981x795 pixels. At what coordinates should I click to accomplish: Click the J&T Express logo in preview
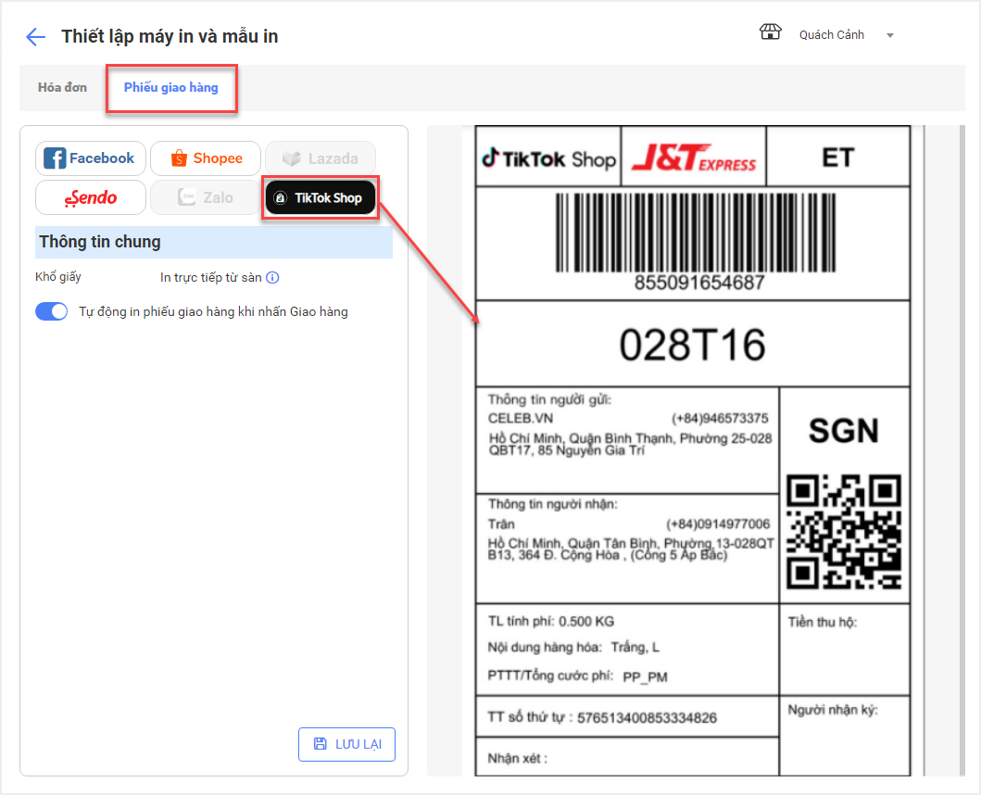(x=694, y=158)
